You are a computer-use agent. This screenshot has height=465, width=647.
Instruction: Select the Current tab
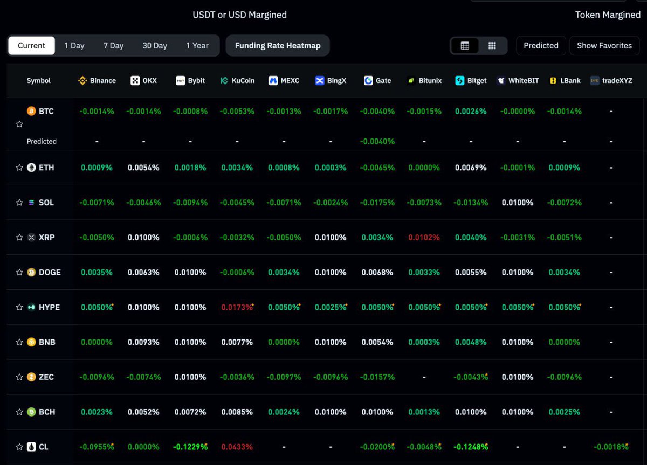tap(31, 46)
